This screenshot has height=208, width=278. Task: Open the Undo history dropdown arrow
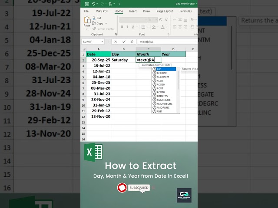[97, 4]
